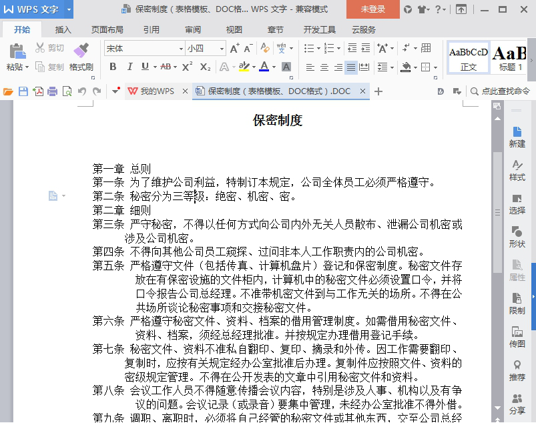Switch to the 审阅 ribbon tab
The image size is (536, 439).
coord(193,30)
